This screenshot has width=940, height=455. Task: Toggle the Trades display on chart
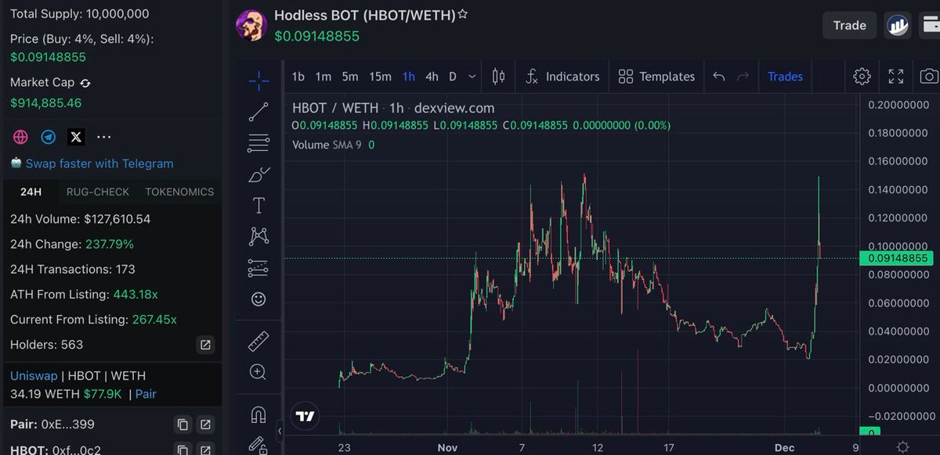pos(785,77)
